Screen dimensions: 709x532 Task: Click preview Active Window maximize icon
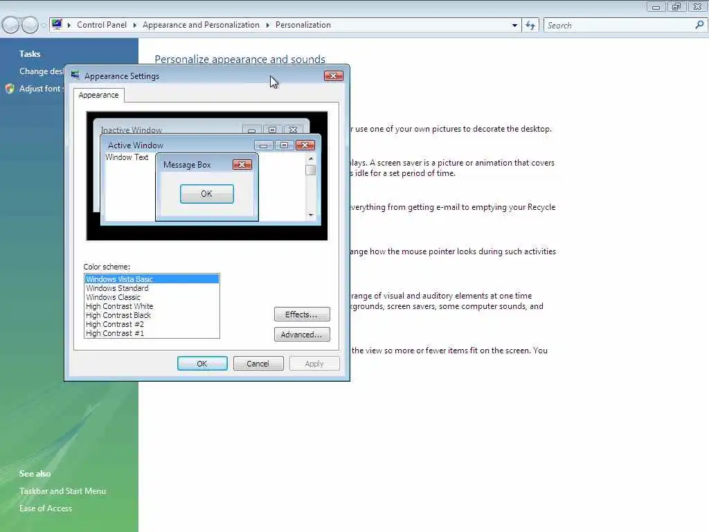pyautogui.click(x=285, y=145)
